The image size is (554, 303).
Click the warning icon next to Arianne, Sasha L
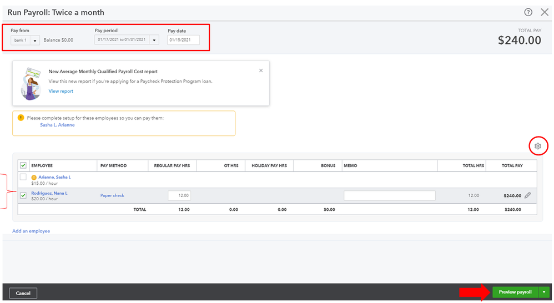[x=34, y=178]
